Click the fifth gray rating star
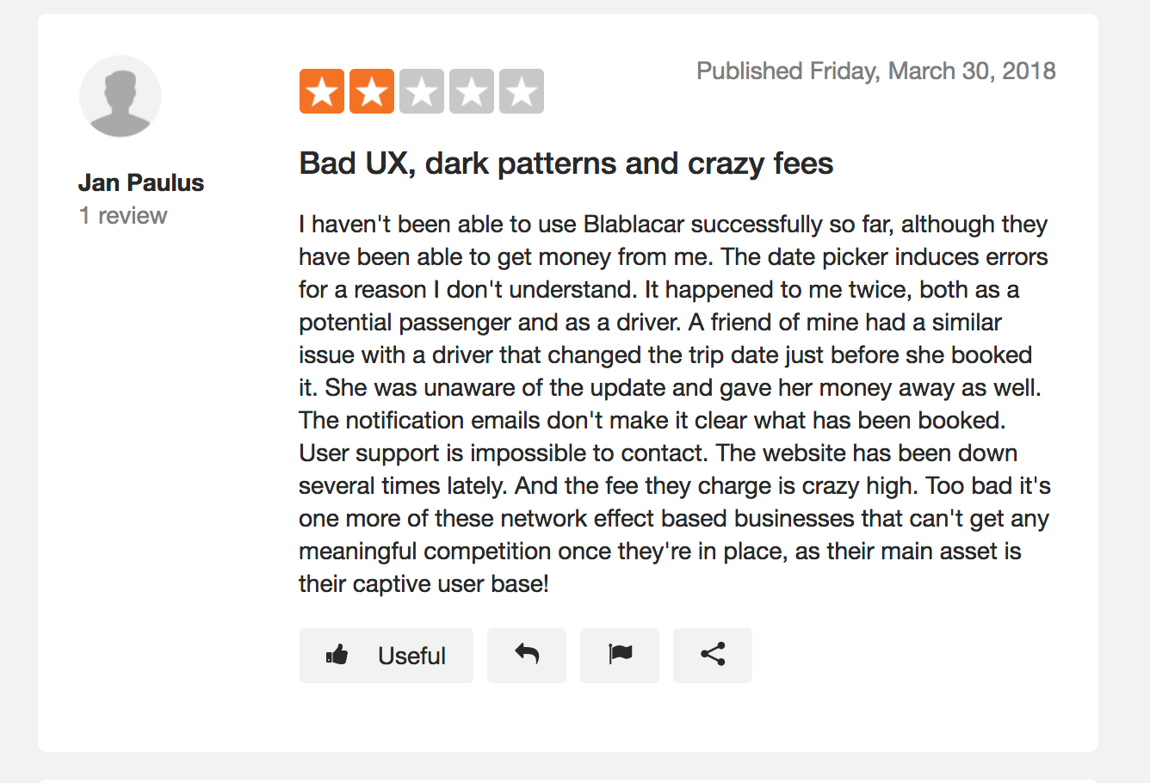 (x=522, y=91)
